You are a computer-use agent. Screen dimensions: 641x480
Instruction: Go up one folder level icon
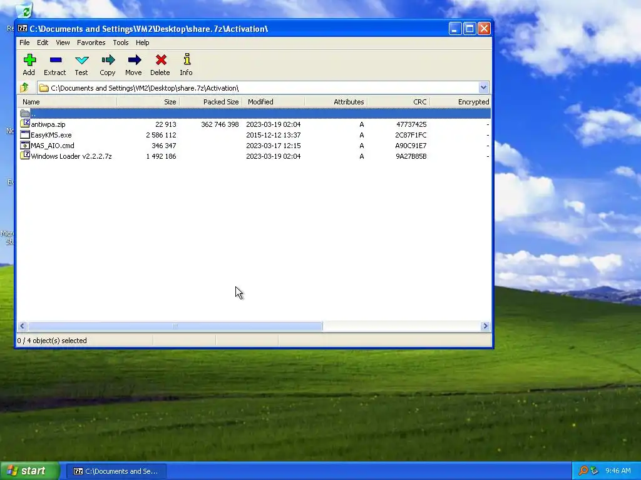point(24,87)
